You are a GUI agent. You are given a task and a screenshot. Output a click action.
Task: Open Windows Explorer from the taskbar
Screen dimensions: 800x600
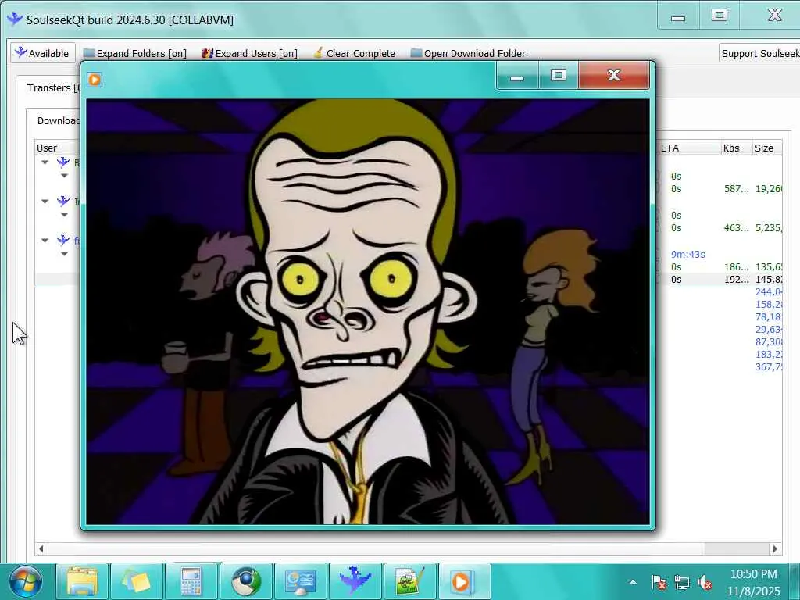click(x=81, y=581)
